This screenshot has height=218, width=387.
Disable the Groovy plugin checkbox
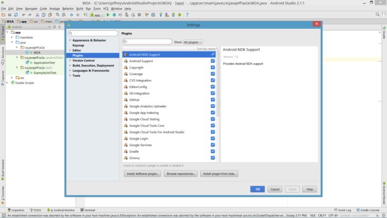coord(213,158)
